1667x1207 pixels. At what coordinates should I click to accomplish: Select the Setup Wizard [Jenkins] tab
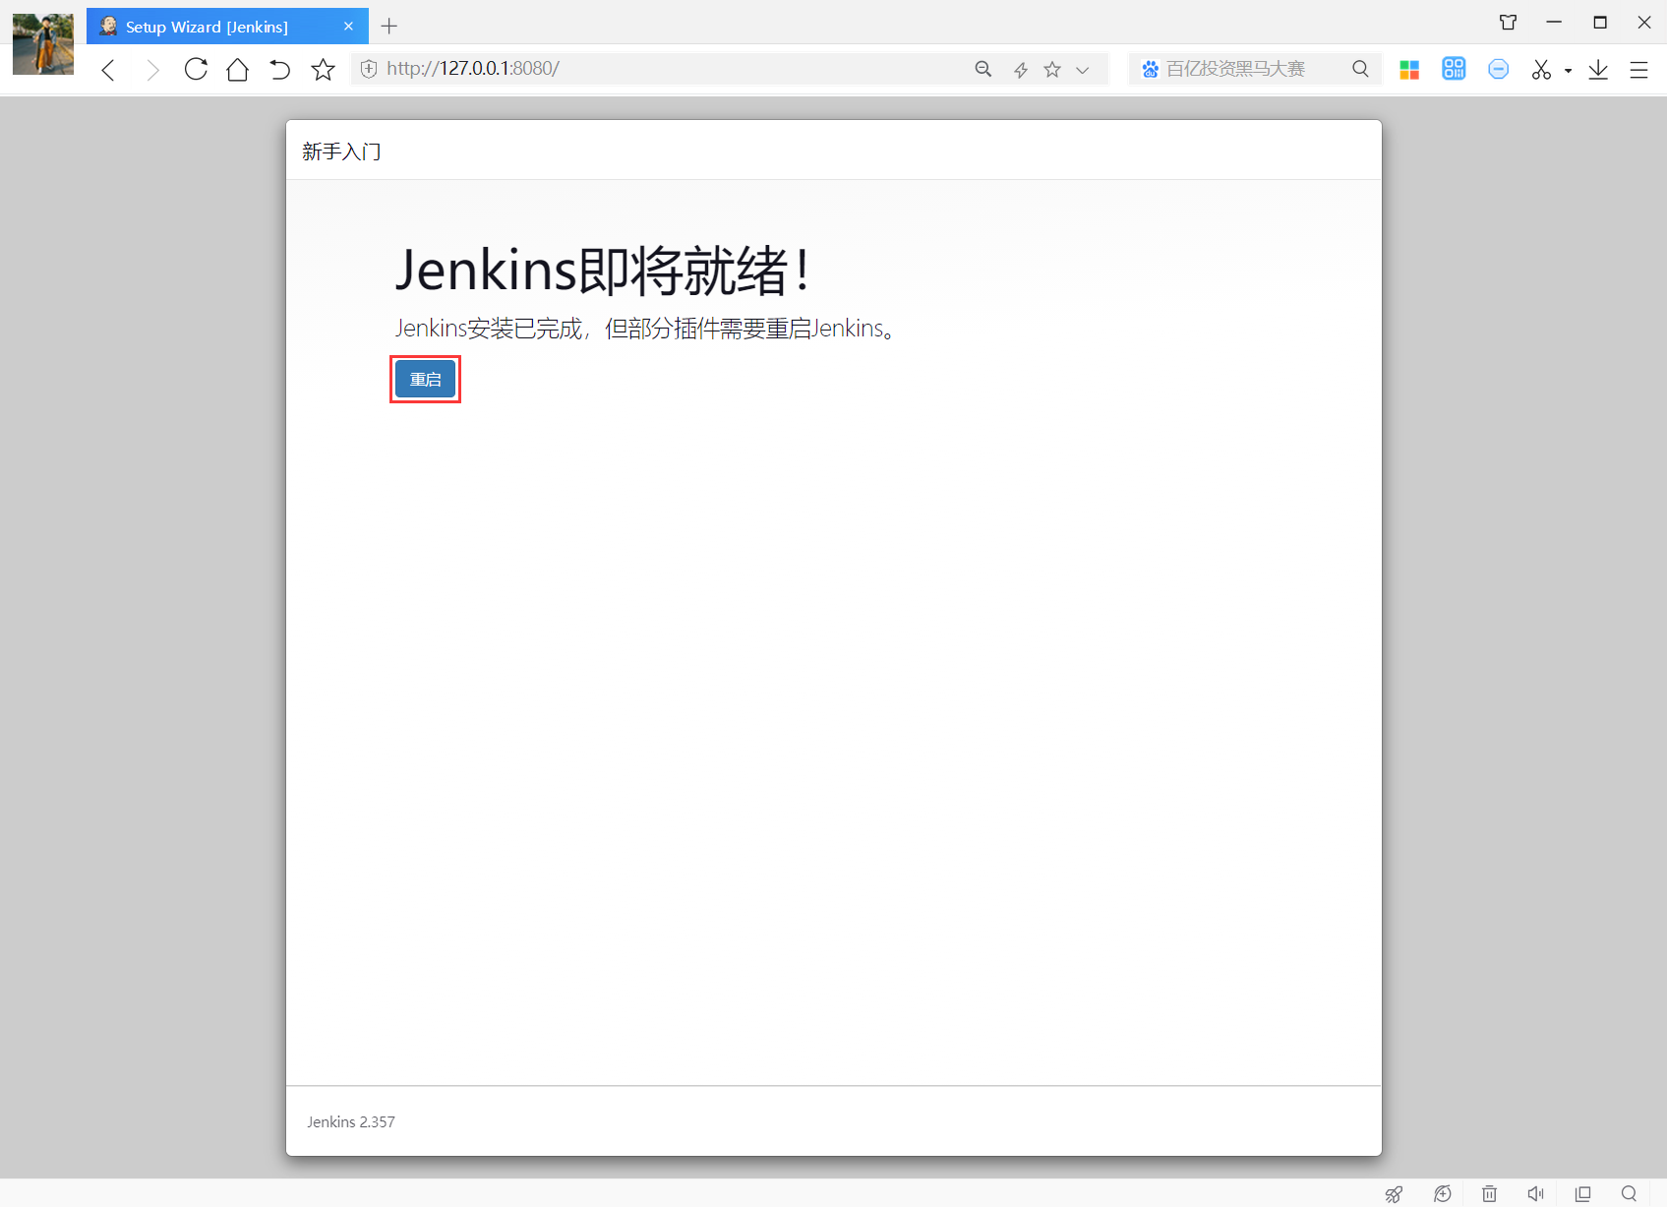pos(226,27)
